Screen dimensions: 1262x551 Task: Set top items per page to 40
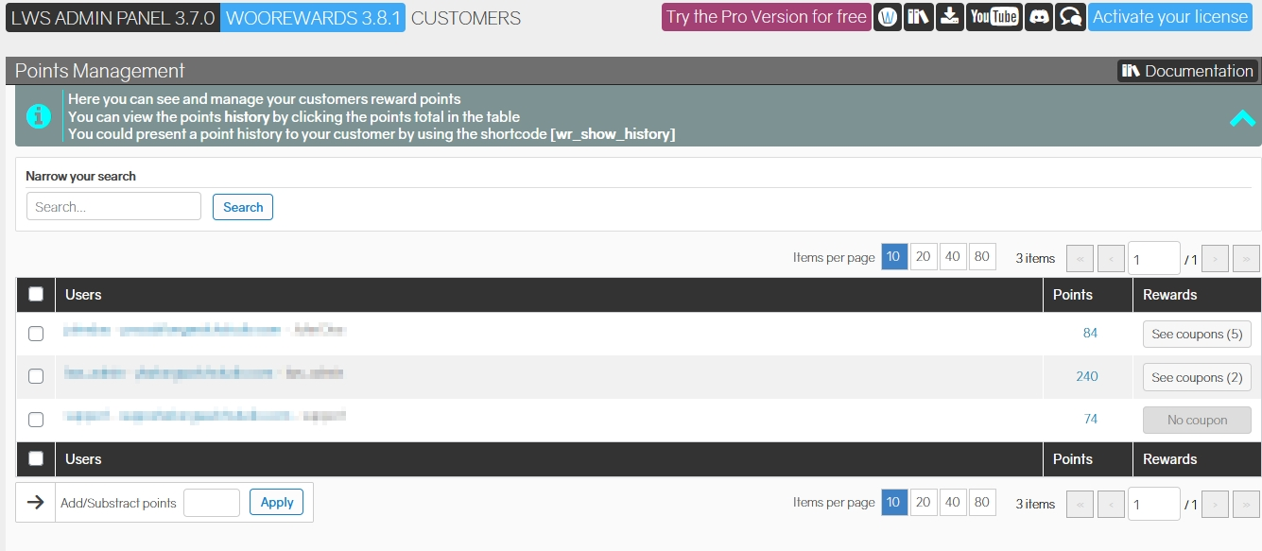click(x=953, y=257)
